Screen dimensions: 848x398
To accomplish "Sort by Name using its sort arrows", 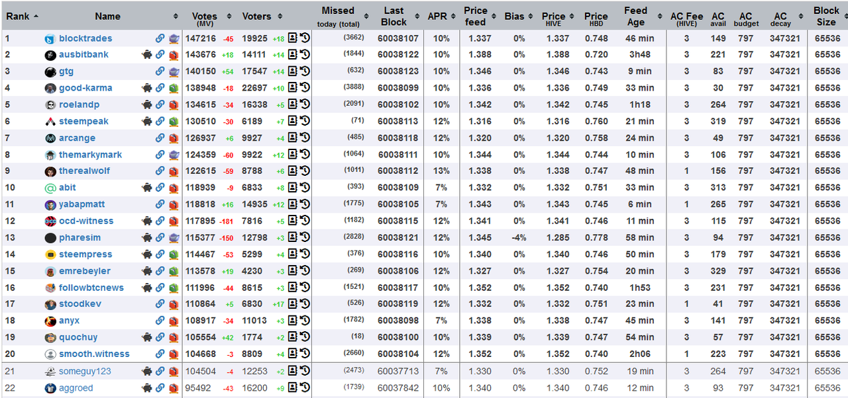I will click(x=176, y=17).
